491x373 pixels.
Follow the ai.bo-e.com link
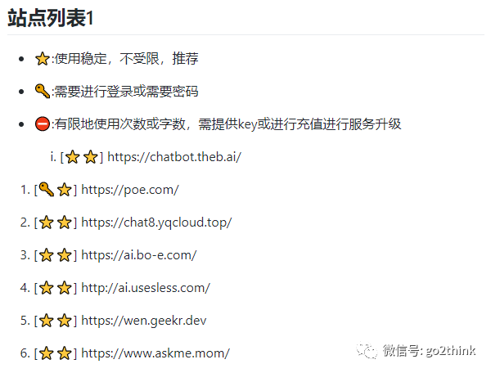[x=139, y=255]
